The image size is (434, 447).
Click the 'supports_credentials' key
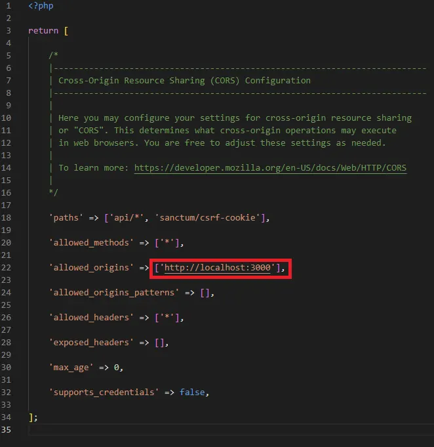point(104,393)
